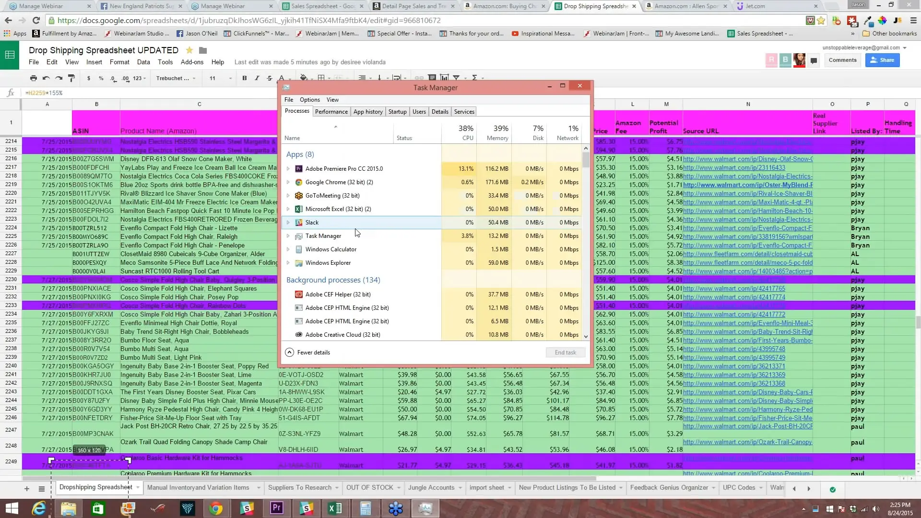
Task: Toggle bold formatting in Sheets
Action: pyautogui.click(x=245, y=78)
